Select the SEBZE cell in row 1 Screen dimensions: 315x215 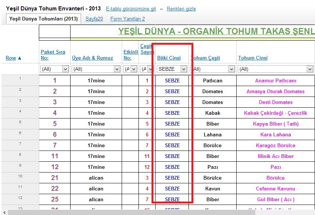(x=172, y=80)
